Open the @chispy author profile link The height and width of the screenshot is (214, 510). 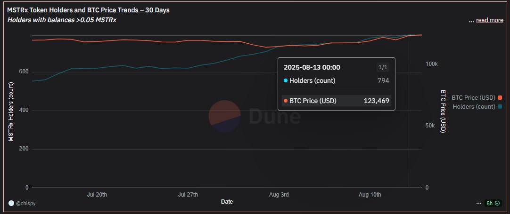coord(26,203)
